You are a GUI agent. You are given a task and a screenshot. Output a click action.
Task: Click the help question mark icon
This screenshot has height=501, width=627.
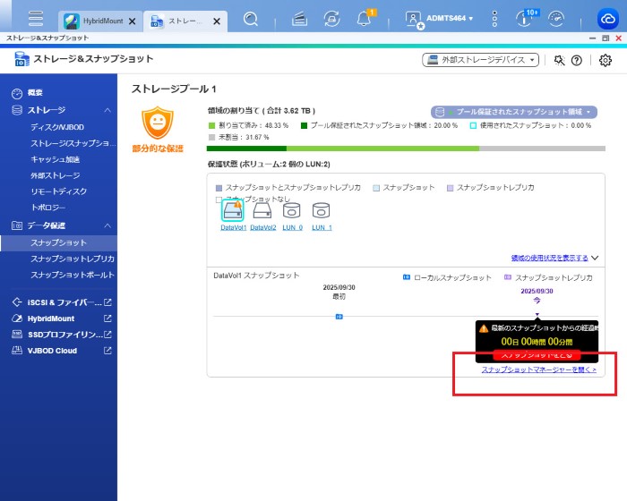(x=577, y=60)
